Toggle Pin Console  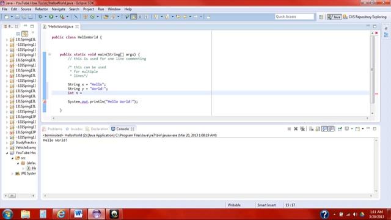340,129
